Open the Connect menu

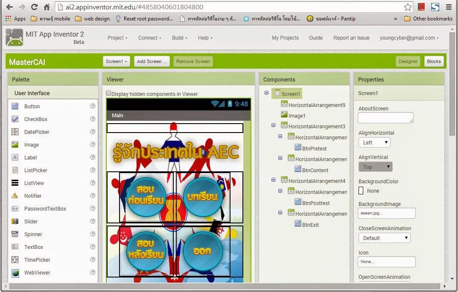(149, 38)
